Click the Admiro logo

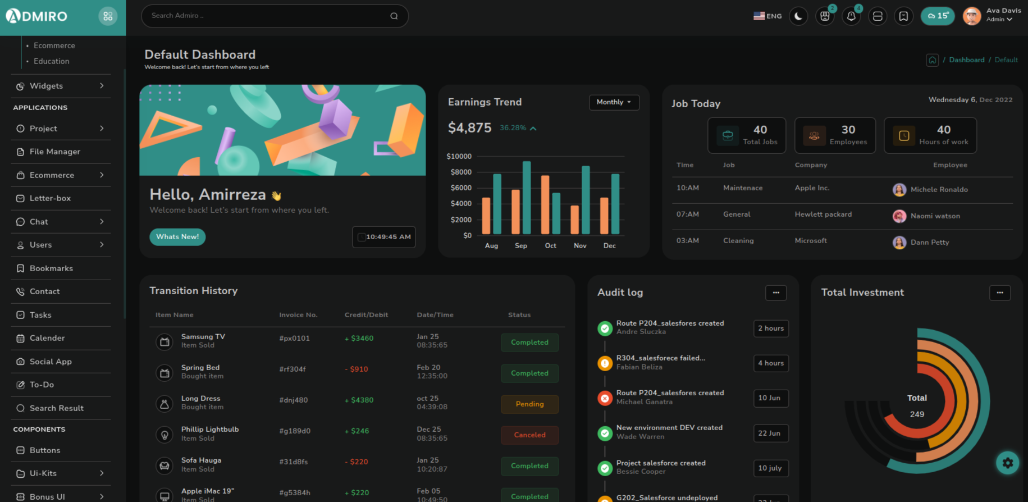[37, 16]
